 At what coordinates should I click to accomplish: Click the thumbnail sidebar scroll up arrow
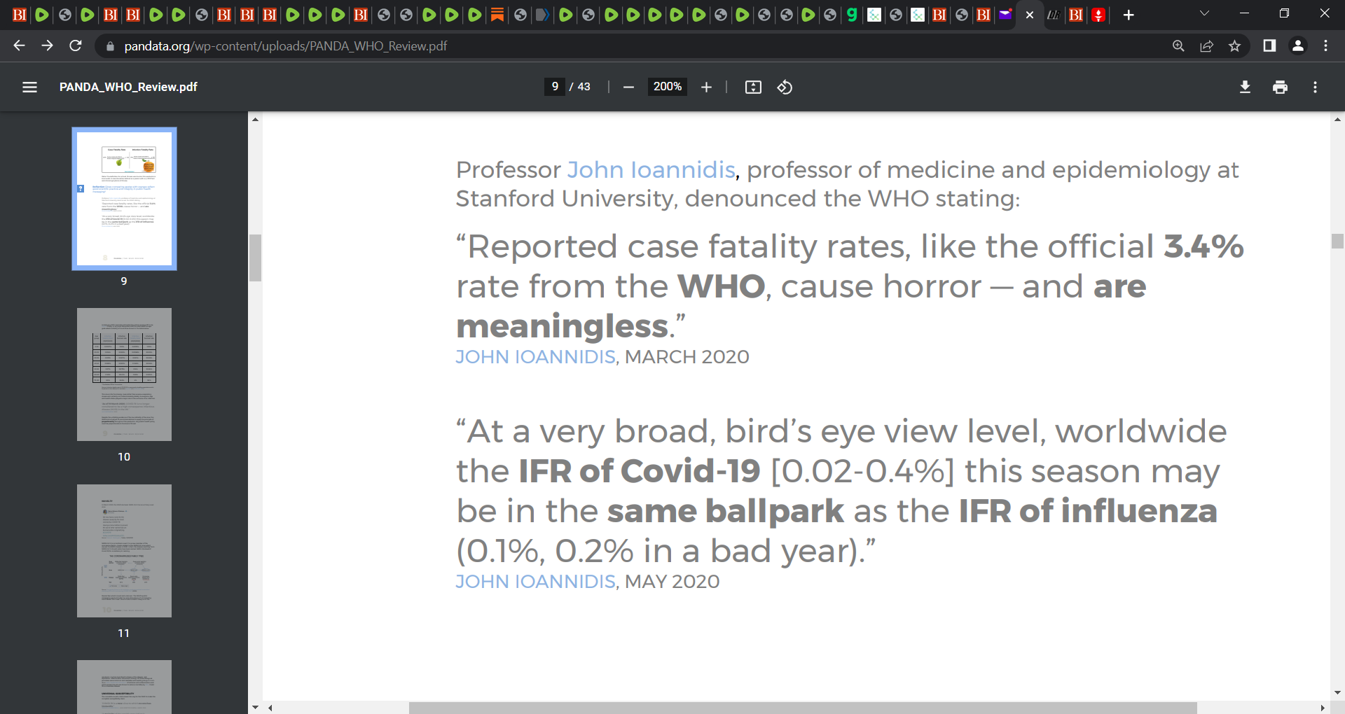(255, 120)
